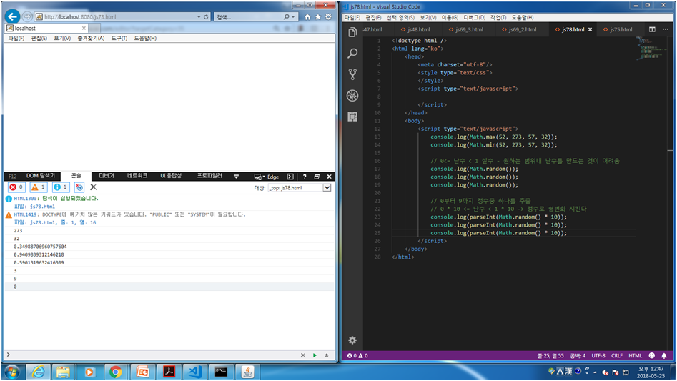
Task: Open the command prompt taskbar icon
Action: click(x=221, y=372)
